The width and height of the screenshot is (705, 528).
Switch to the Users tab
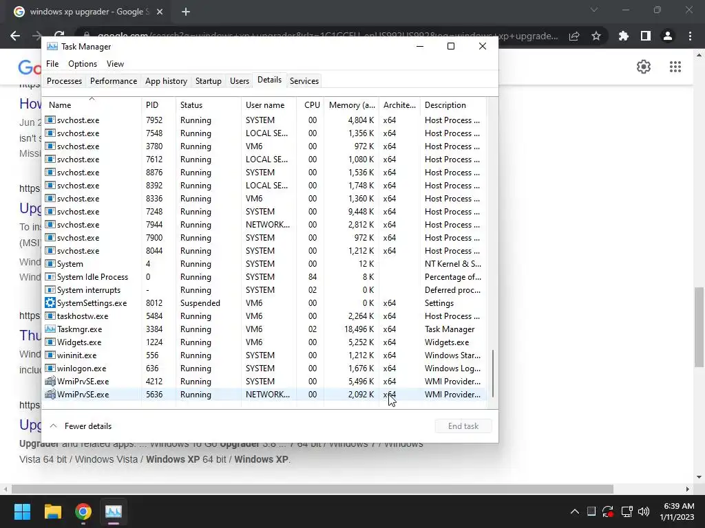[239, 81]
